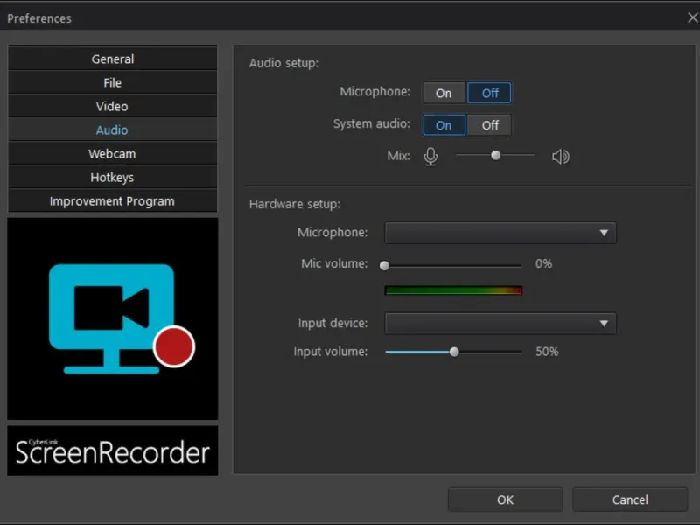Open the General preferences tab
Screen dimensions: 700x525
coord(113,59)
